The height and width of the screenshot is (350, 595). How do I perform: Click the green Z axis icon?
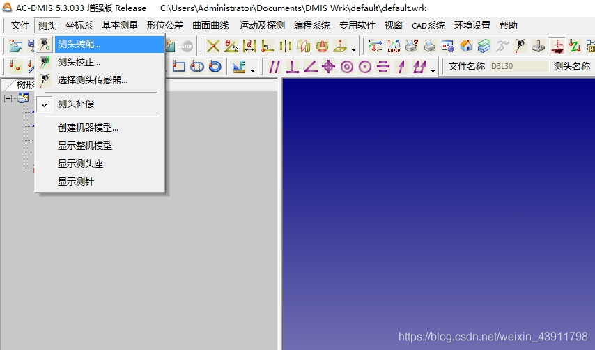tap(575, 46)
